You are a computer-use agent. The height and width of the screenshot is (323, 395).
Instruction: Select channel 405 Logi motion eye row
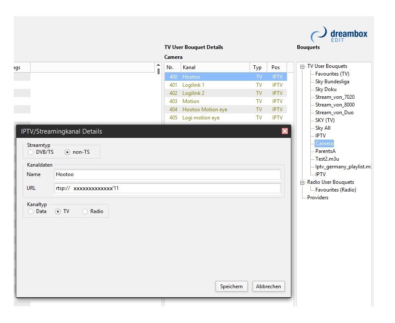pyautogui.click(x=226, y=118)
